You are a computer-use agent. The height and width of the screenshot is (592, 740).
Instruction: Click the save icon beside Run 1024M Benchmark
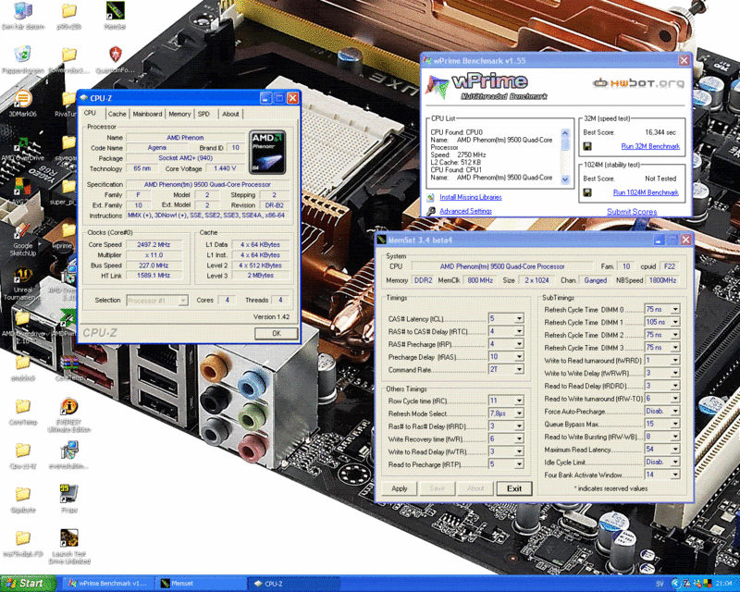click(587, 192)
